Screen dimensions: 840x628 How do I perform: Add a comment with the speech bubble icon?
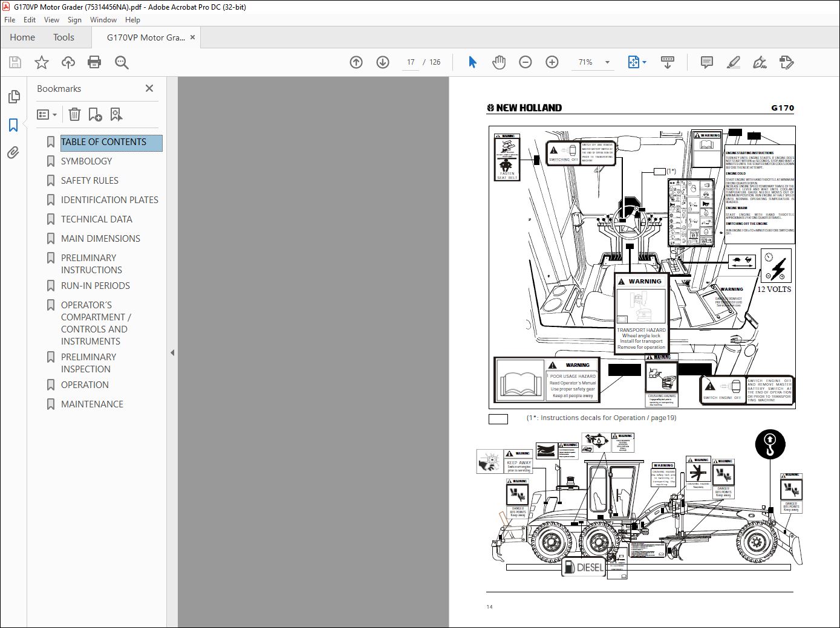[706, 62]
